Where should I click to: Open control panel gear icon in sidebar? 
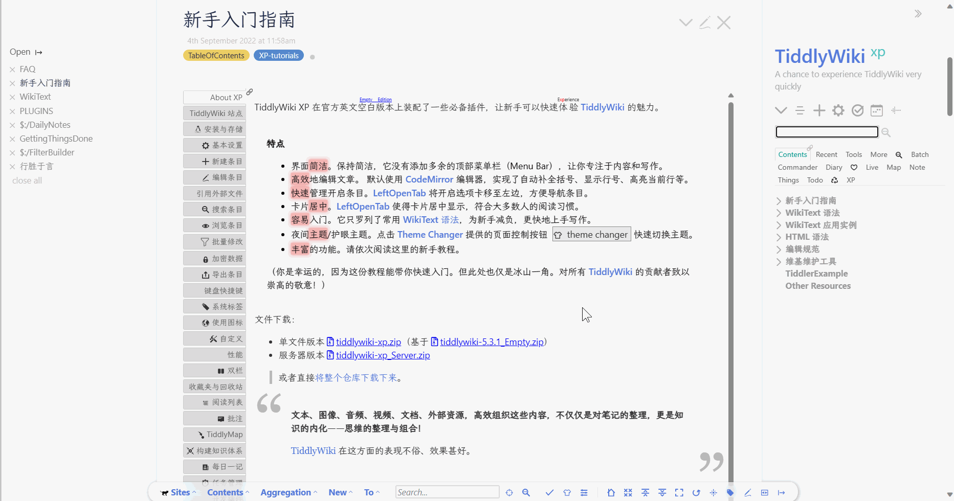point(838,110)
